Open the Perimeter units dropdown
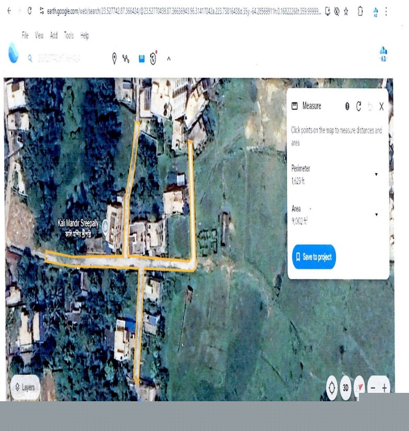This screenshot has width=409, height=431. (376, 174)
